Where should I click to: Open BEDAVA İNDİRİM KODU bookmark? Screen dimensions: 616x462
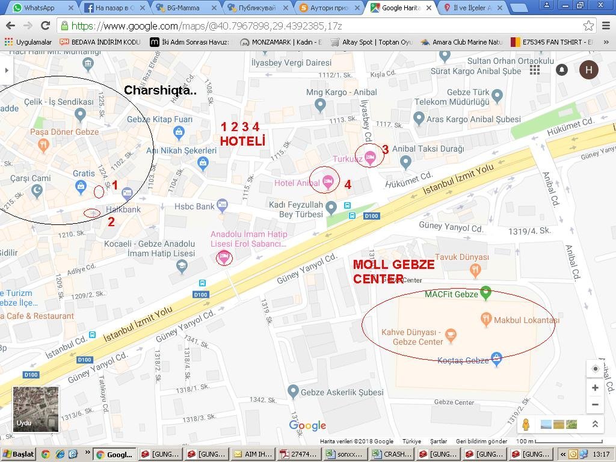(x=100, y=42)
